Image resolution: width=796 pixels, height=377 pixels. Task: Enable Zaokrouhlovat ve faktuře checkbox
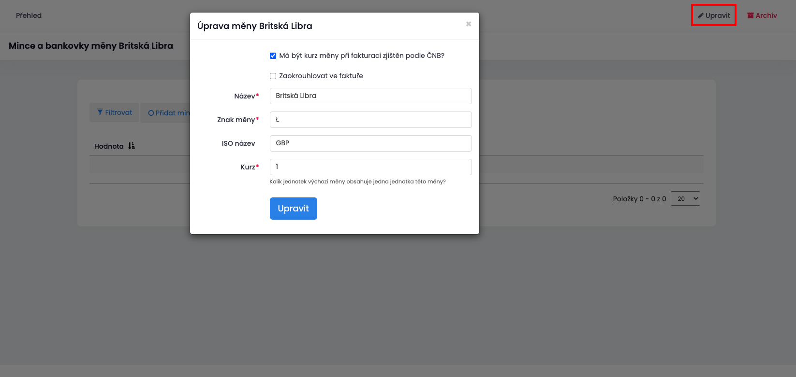pyautogui.click(x=273, y=76)
